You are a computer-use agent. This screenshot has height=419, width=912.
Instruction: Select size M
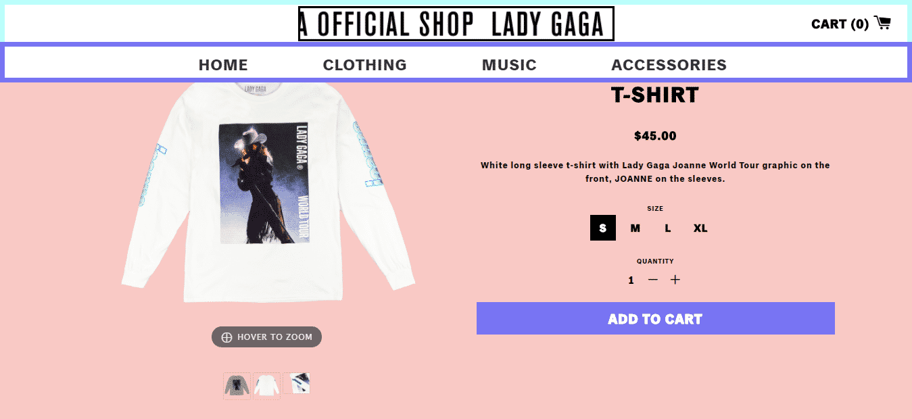(x=635, y=228)
